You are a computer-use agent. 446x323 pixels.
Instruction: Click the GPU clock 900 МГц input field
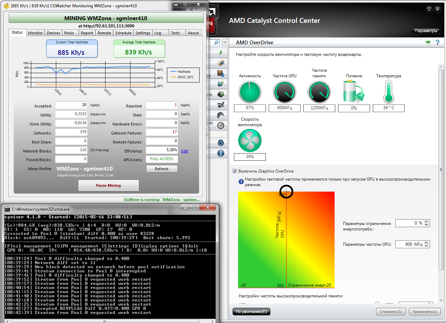click(410, 244)
